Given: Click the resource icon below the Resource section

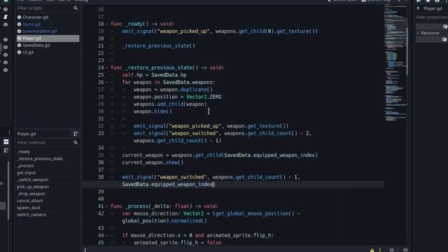Looking at the screenshot, I should (x=444, y=39).
